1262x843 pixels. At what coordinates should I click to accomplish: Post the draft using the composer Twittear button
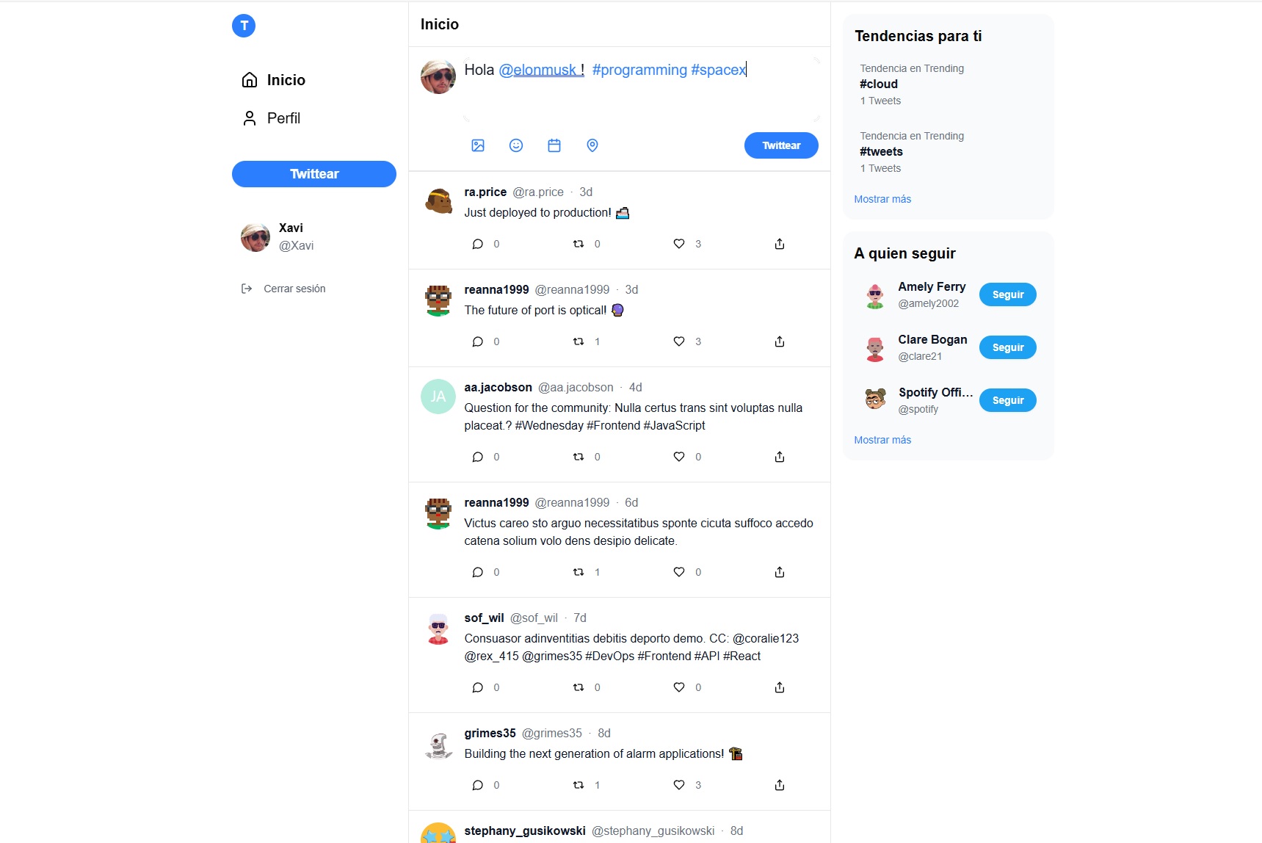tap(781, 145)
